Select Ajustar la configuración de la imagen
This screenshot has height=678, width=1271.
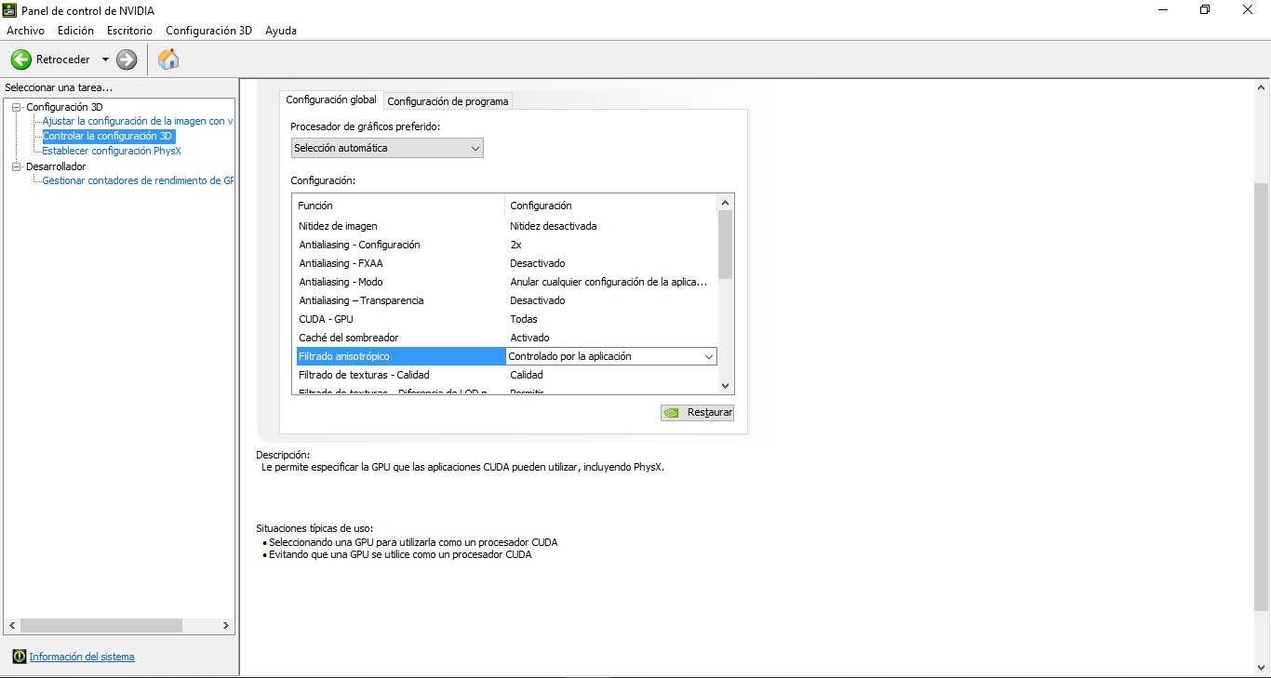tap(138, 121)
